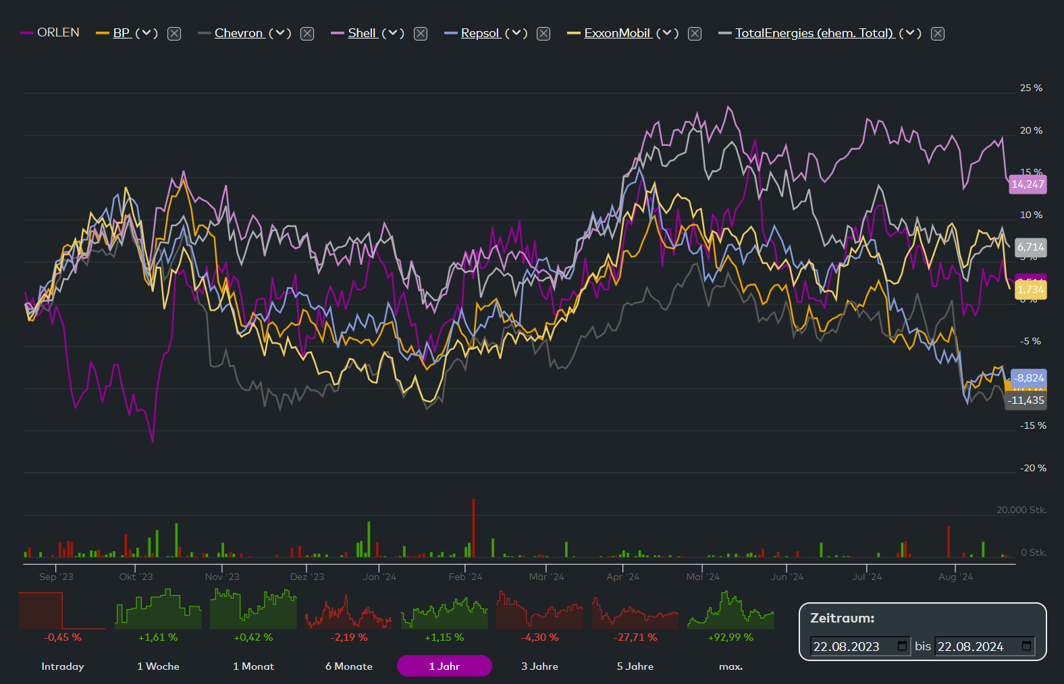
Task: Click the -2,19 % six-month performance value
Action: point(349,637)
